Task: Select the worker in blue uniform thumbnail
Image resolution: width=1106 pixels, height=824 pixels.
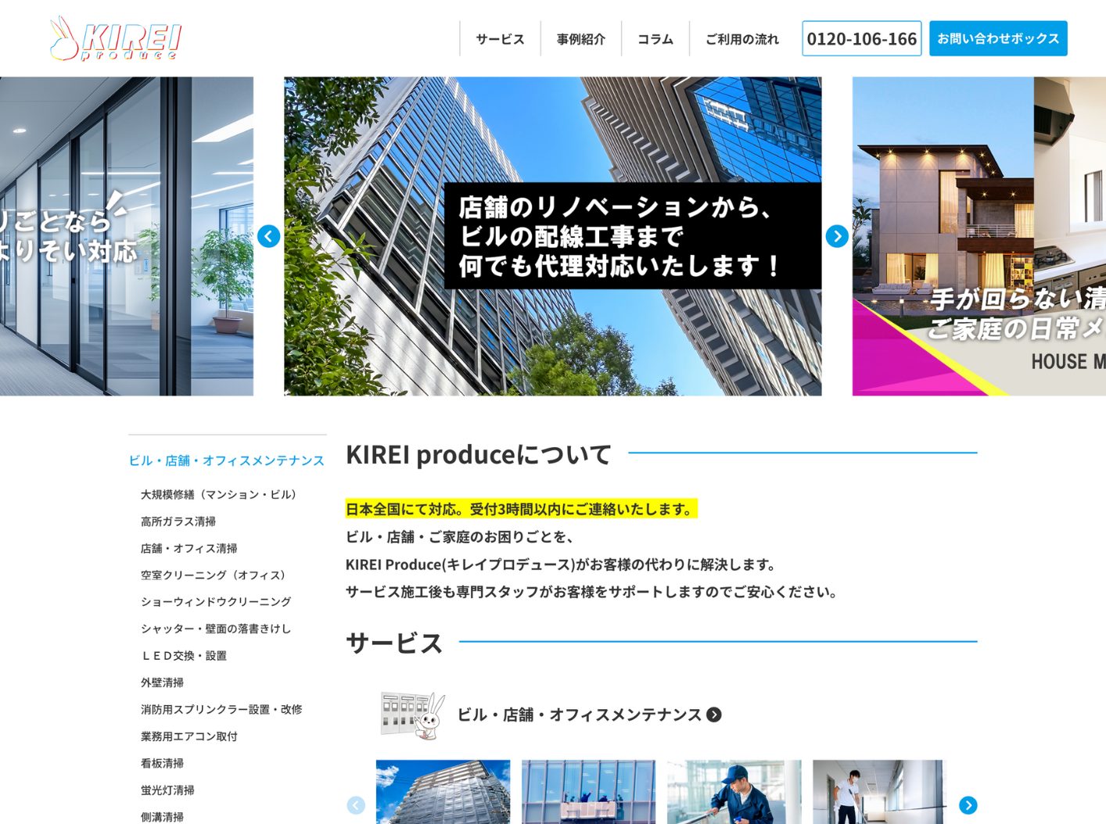Action: pyautogui.click(x=734, y=791)
